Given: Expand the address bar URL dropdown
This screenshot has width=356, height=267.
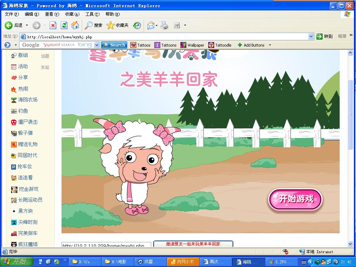Looking at the screenshot, I should coord(311,36).
